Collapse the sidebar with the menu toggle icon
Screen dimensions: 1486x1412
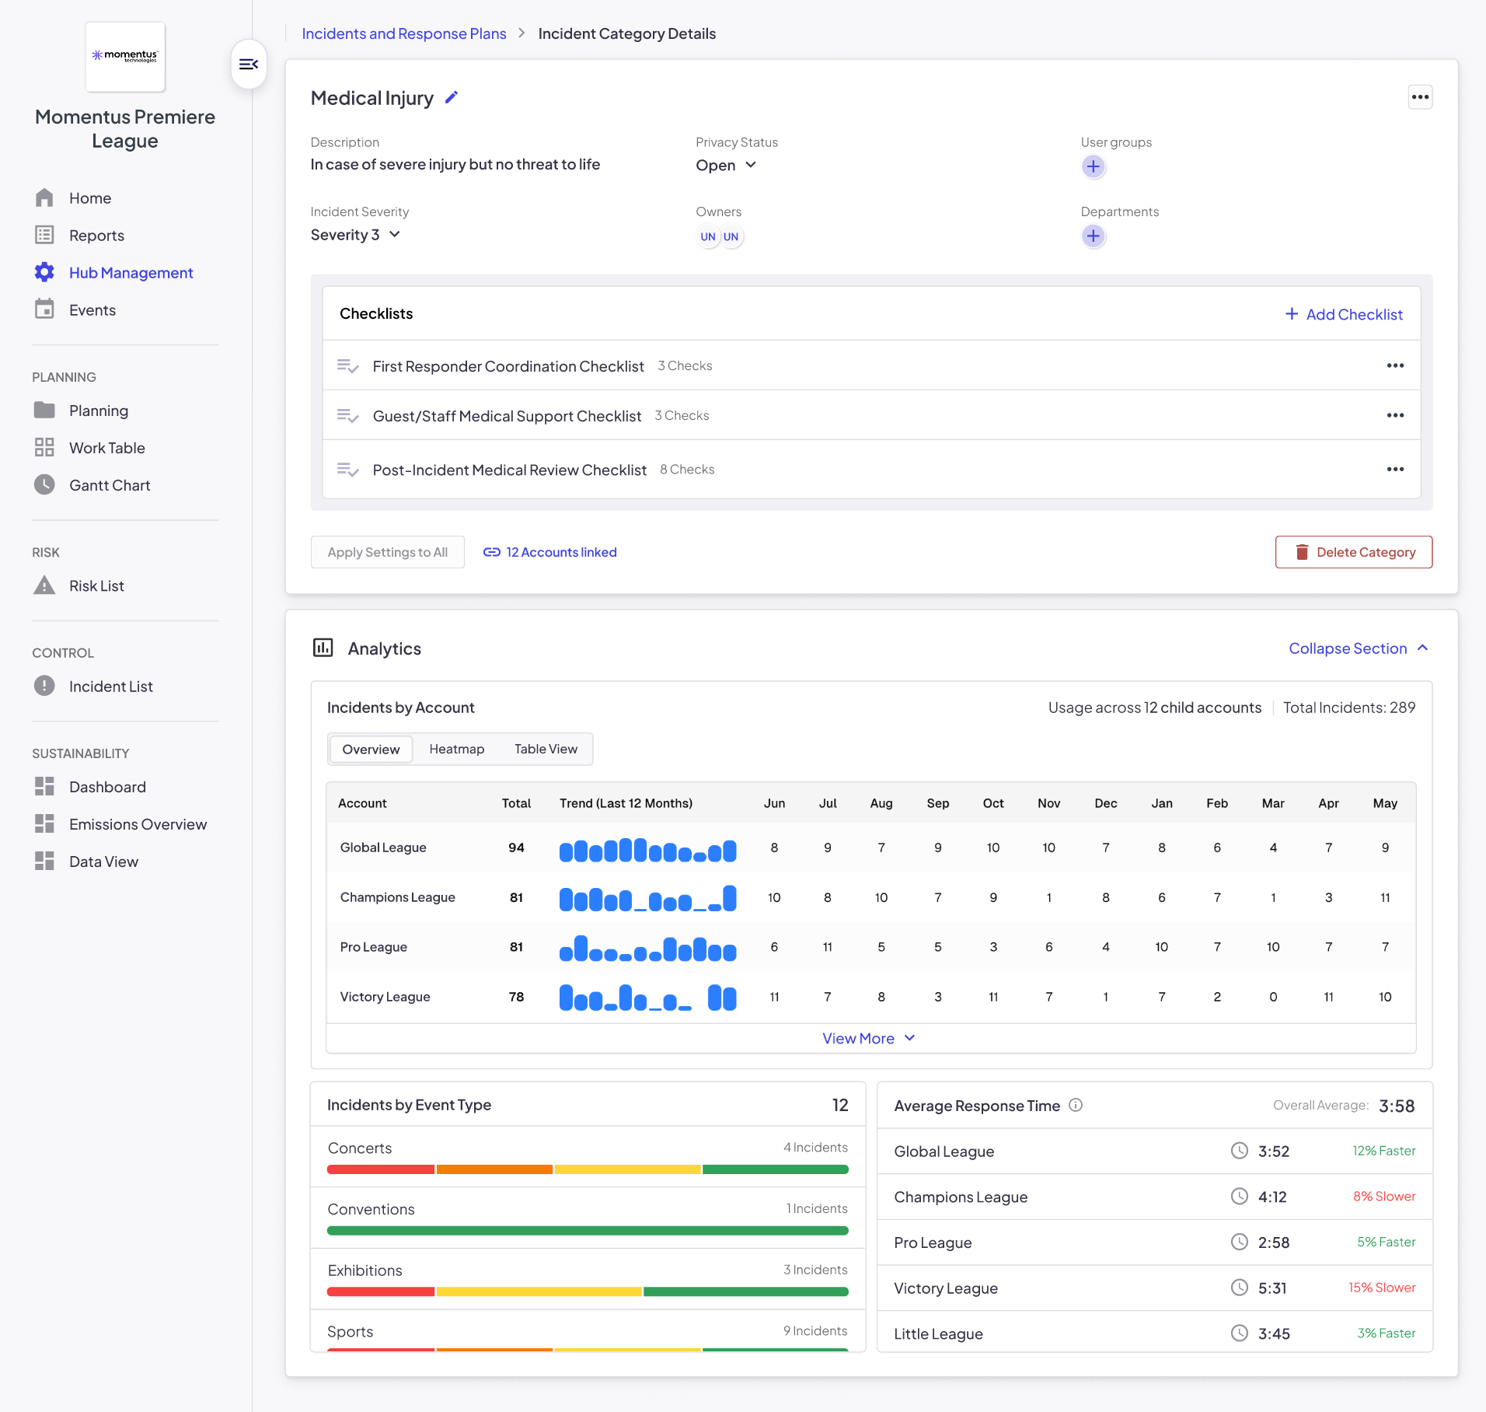249,65
